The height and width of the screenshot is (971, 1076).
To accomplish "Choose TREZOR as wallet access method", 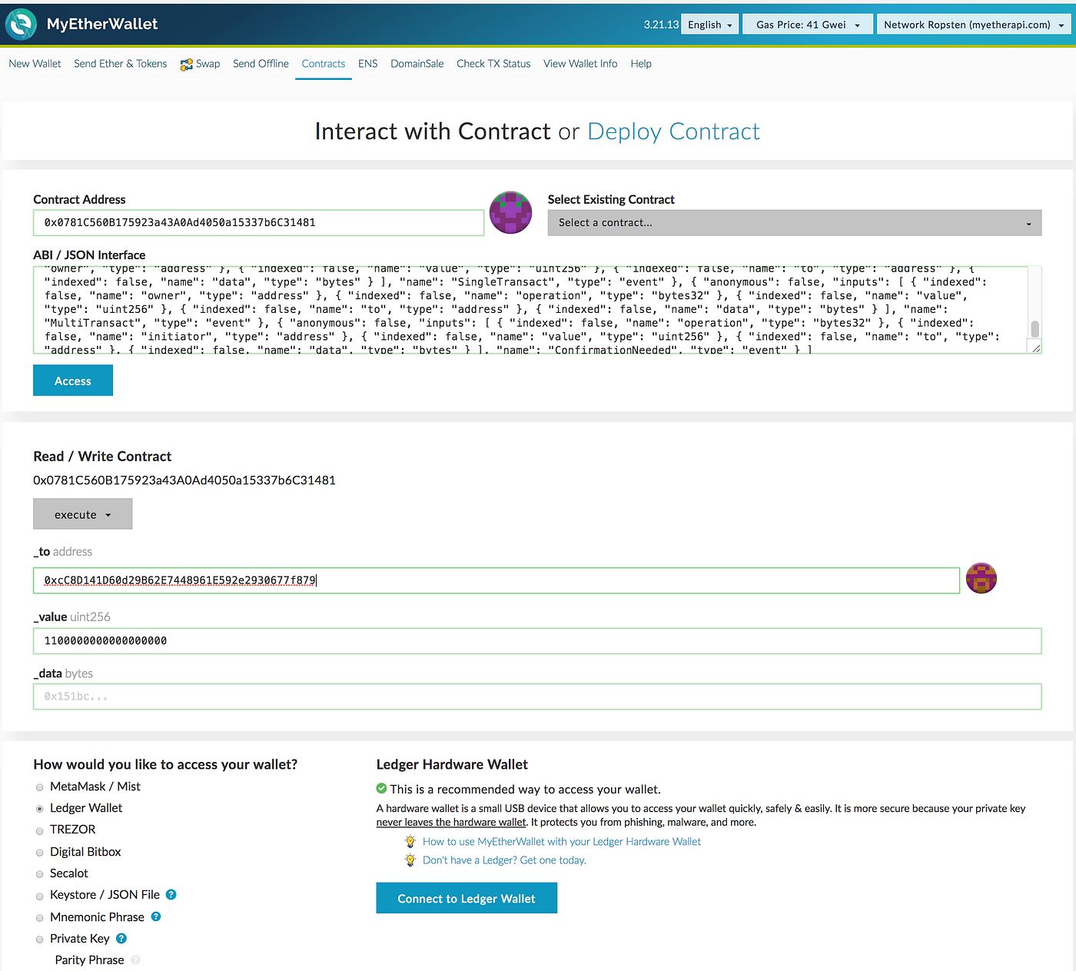I will (40, 830).
